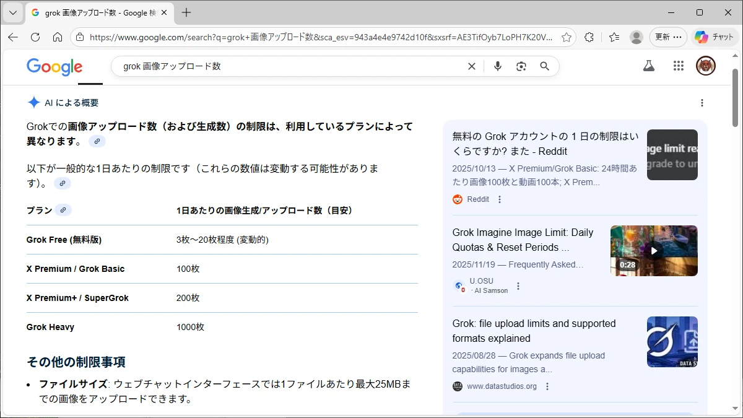Reload the page
This screenshot has height=418, width=743.
(x=35, y=37)
